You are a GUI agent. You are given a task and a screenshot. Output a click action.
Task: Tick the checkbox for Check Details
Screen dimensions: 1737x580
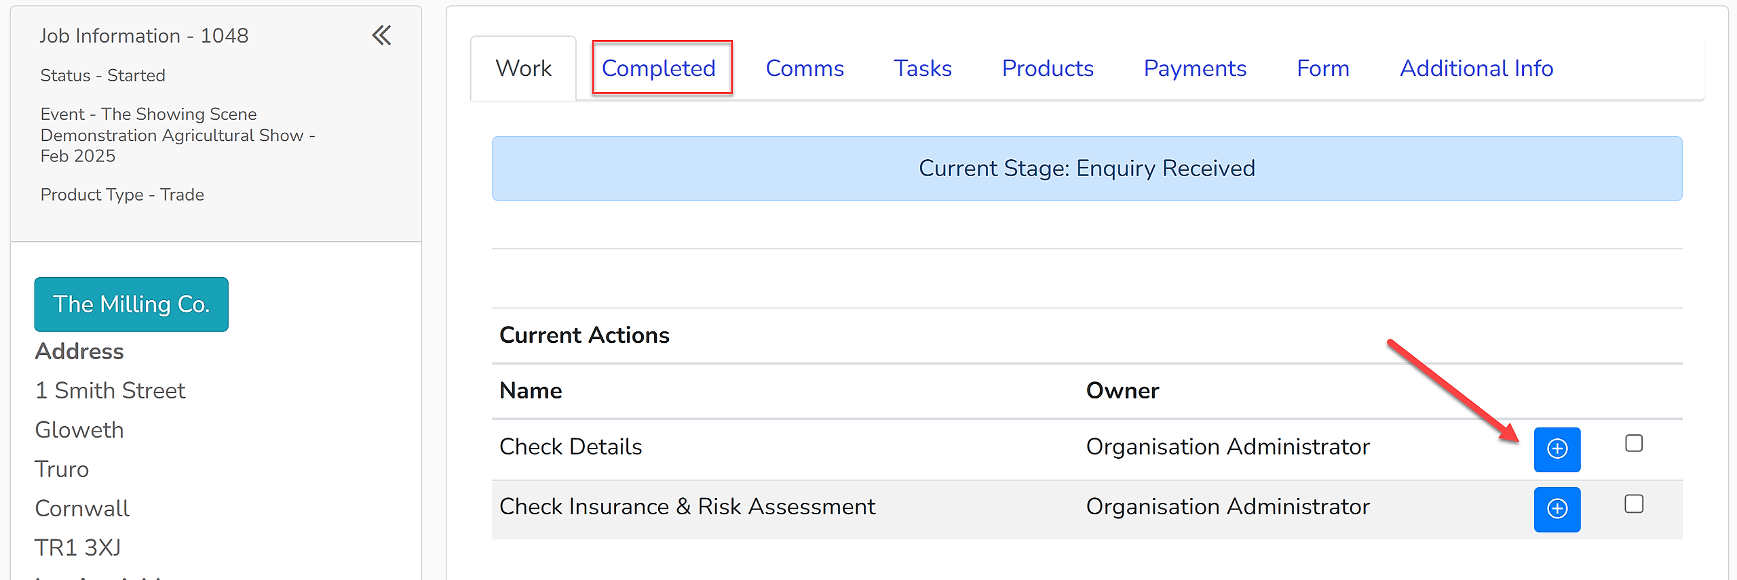click(x=1634, y=443)
